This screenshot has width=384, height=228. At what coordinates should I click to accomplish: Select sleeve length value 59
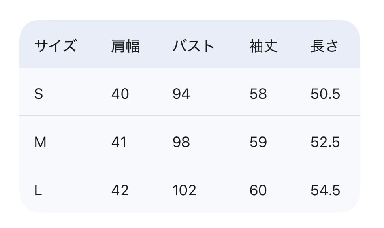coord(258,142)
